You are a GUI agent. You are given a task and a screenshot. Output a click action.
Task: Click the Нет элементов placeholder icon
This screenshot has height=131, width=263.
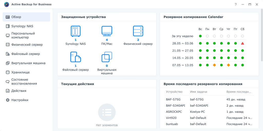pyautogui.click(x=107, y=112)
